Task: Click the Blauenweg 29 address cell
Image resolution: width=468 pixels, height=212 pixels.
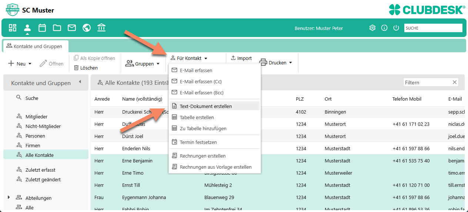Action: tap(219, 197)
